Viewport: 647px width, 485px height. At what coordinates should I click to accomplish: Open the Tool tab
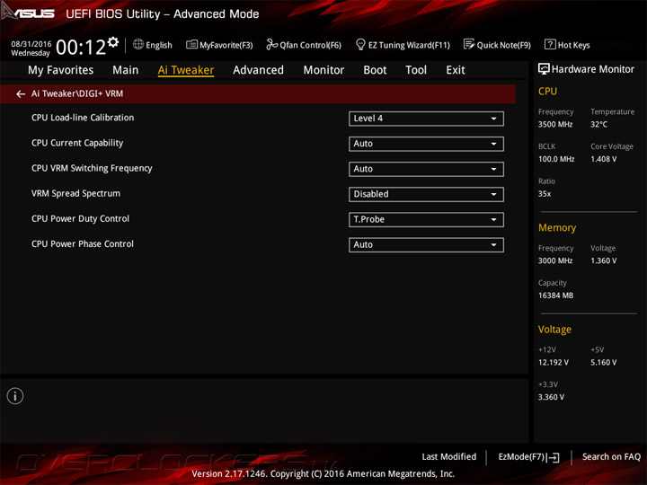pos(416,70)
